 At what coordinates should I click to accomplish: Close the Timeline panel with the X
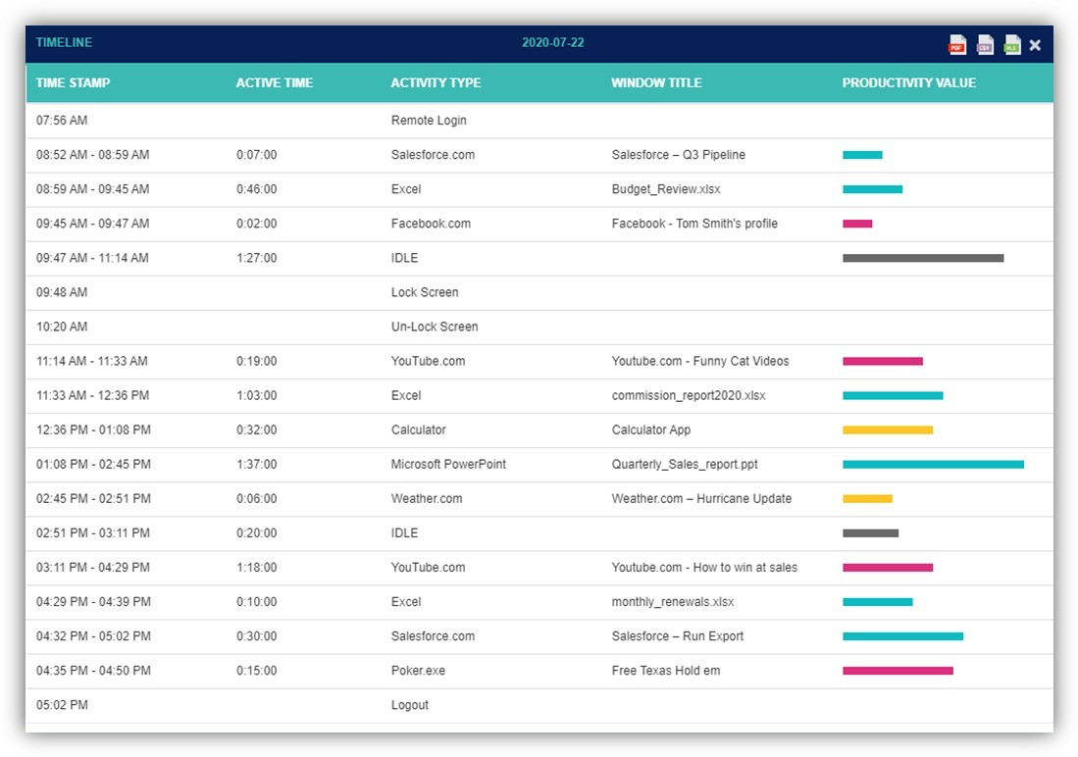(x=1035, y=45)
